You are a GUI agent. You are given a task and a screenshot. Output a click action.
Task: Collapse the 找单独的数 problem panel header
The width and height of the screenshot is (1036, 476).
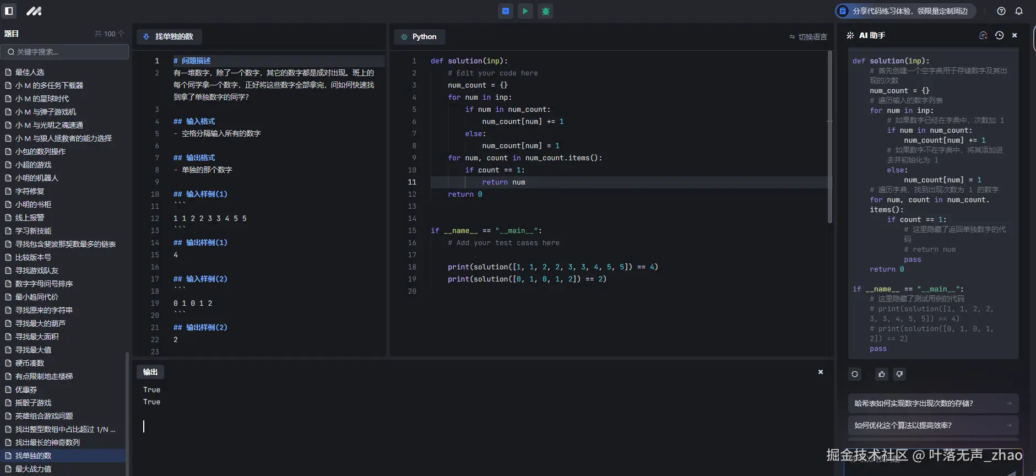pyautogui.click(x=169, y=36)
